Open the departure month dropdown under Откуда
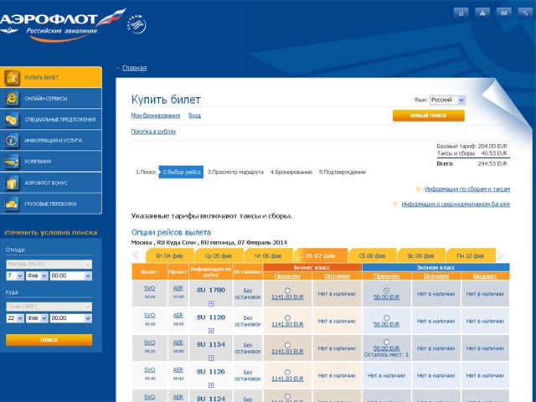Image resolution: width=536 pixels, height=402 pixels. (x=37, y=276)
